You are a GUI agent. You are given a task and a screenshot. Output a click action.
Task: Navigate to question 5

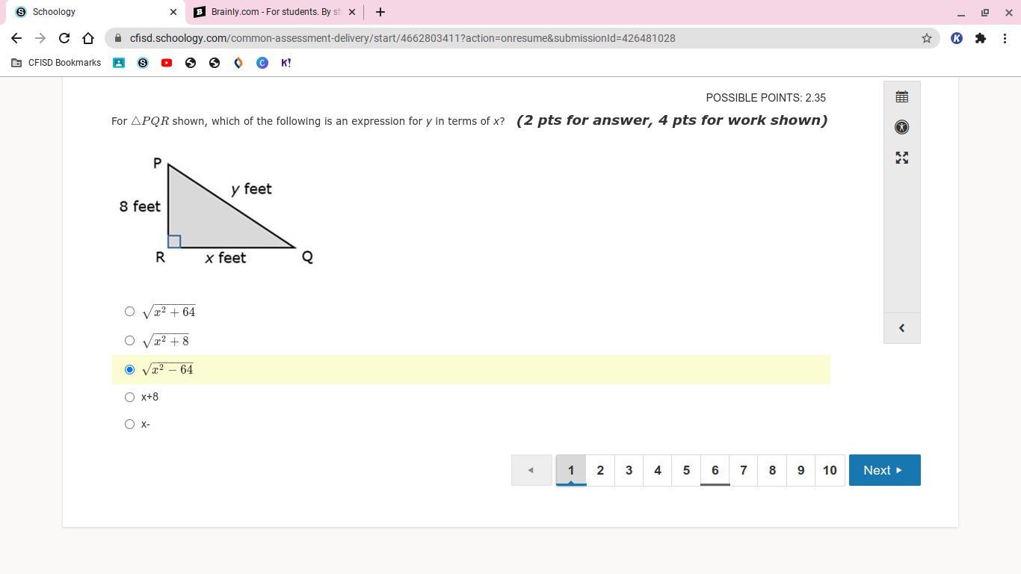click(x=686, y=470)
